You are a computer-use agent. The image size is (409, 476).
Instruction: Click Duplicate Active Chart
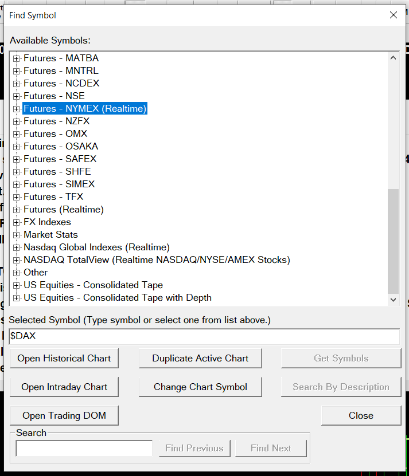(x=200, y=358)
